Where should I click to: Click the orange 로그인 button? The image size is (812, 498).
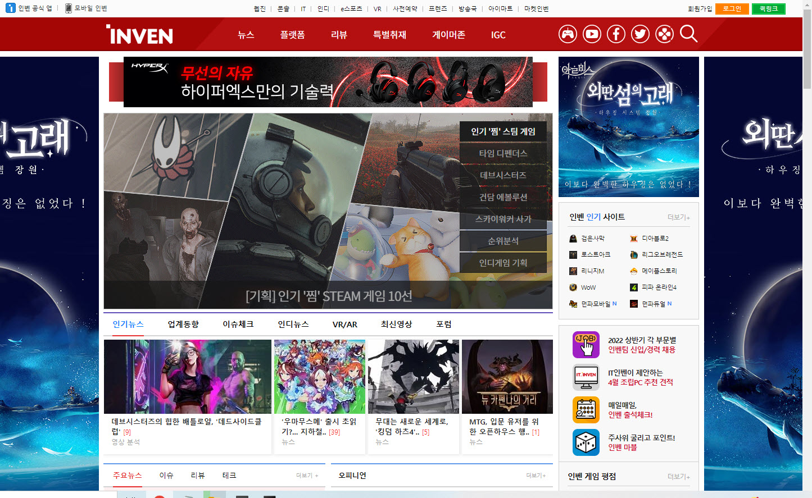732,8
